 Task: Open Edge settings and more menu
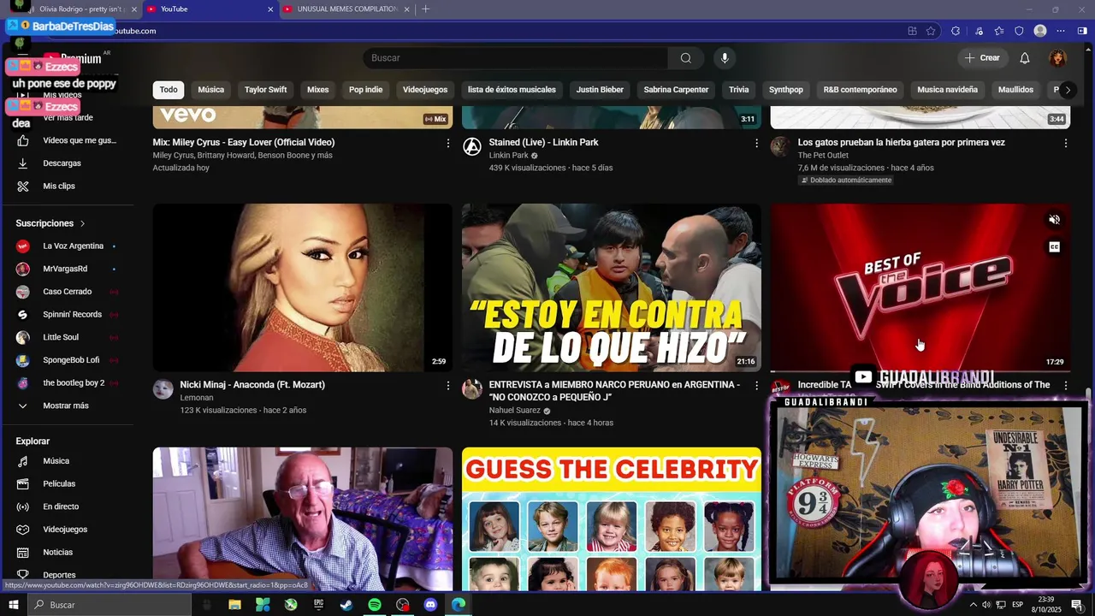1061,31
